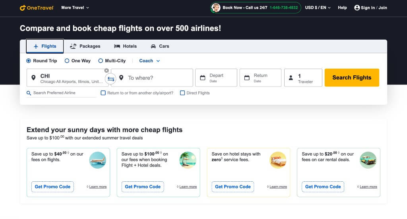This screenshot has height=219, width=407.
Task: Click the palm tree icon on the Packages tab
Action: 73,46
